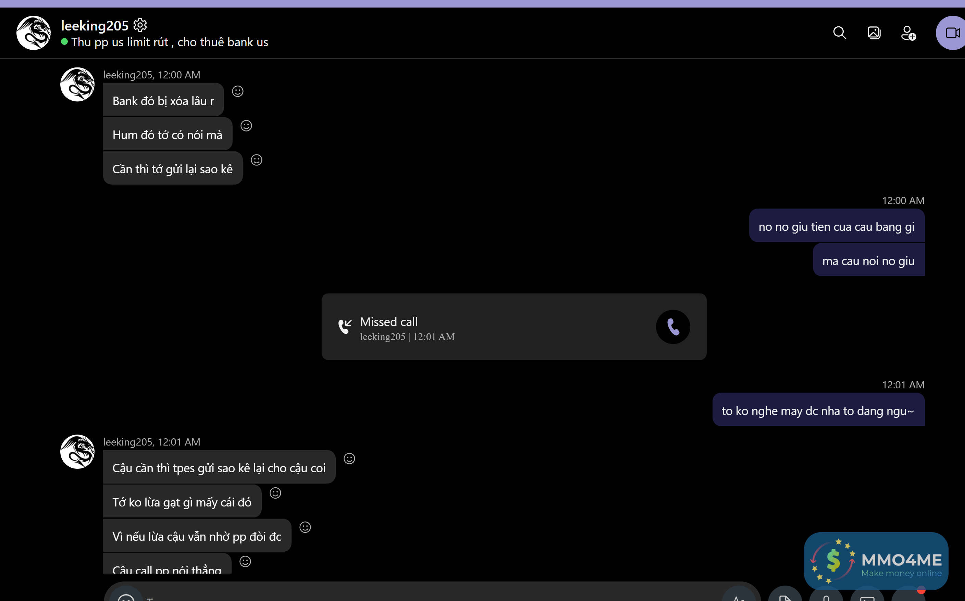React to the "Vì nếu lừa cậu vẫn nhờ pp" message
Image resolution: width=965 pixels, height=601 pixels.
[305, 527]
